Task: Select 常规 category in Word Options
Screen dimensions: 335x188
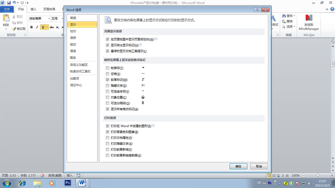Action: pos(82,18)
